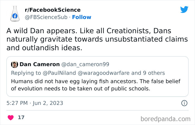The image size is (195, 125).
Task: Click the Dan Cameron author name
Action: click(x=40, y=64)
